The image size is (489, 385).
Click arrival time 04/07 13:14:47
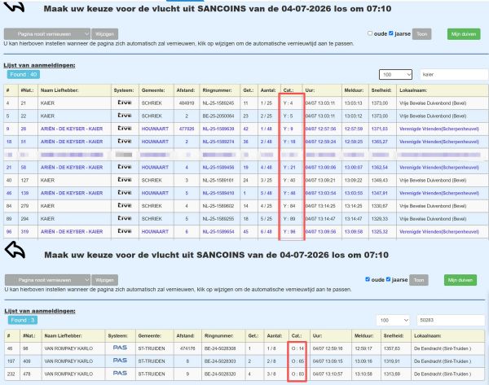(320, 219)
